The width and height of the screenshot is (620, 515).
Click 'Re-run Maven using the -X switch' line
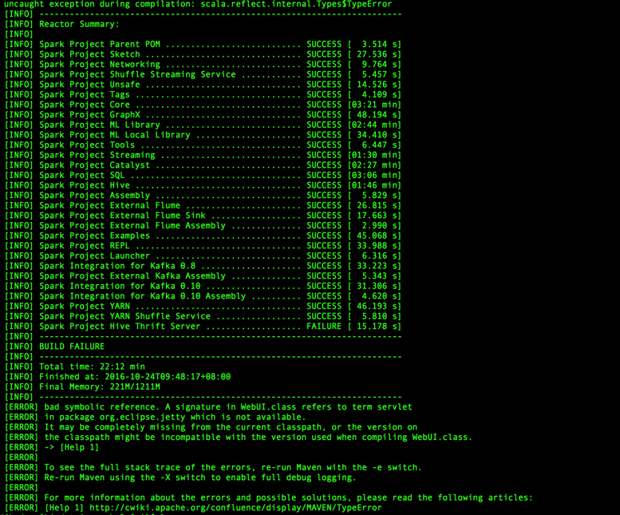tap(180, 477)
